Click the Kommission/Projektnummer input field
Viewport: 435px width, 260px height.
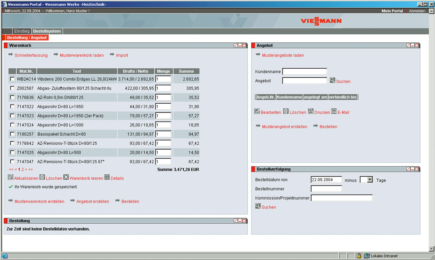(x=342, y=198)
